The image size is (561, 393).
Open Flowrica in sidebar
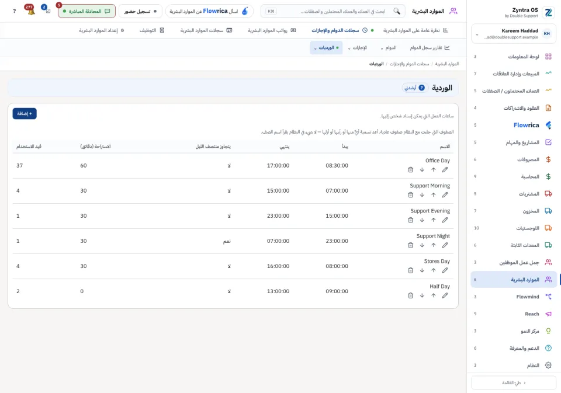(x=514, y=125)
